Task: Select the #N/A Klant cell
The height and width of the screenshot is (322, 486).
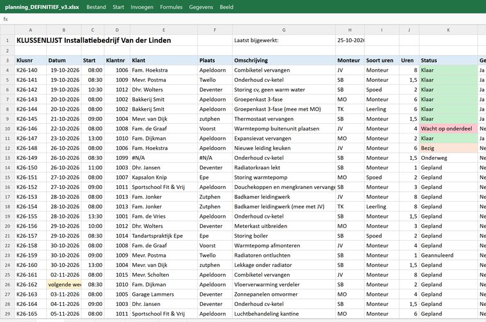Action: 164,158
